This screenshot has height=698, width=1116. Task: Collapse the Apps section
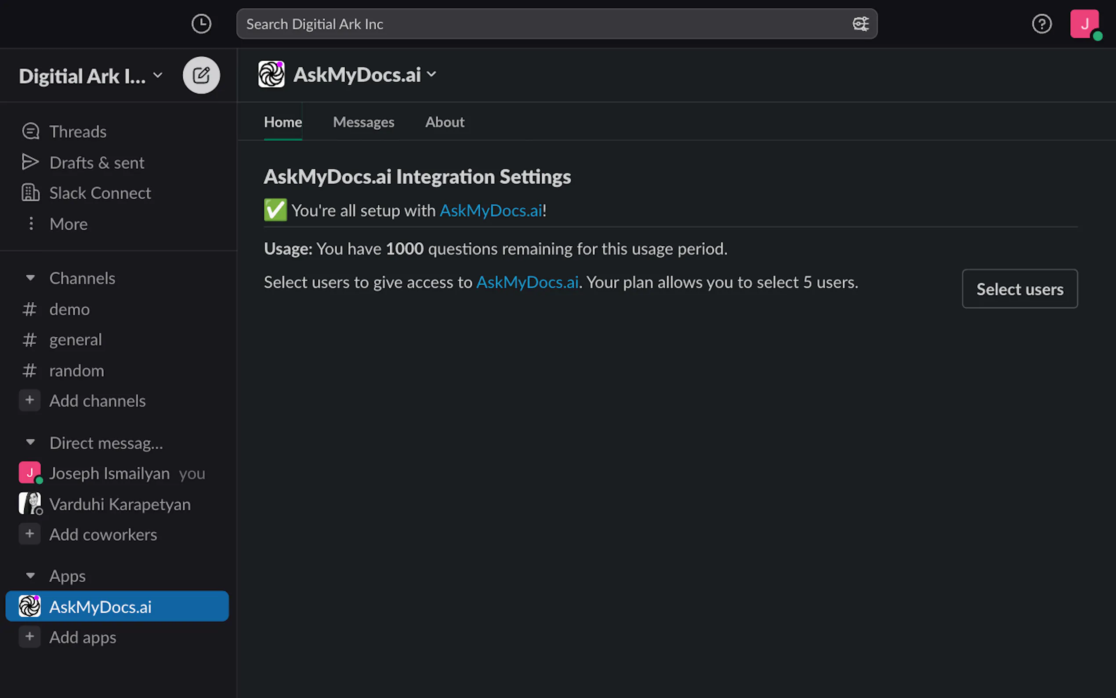click(x=30, y=576)
